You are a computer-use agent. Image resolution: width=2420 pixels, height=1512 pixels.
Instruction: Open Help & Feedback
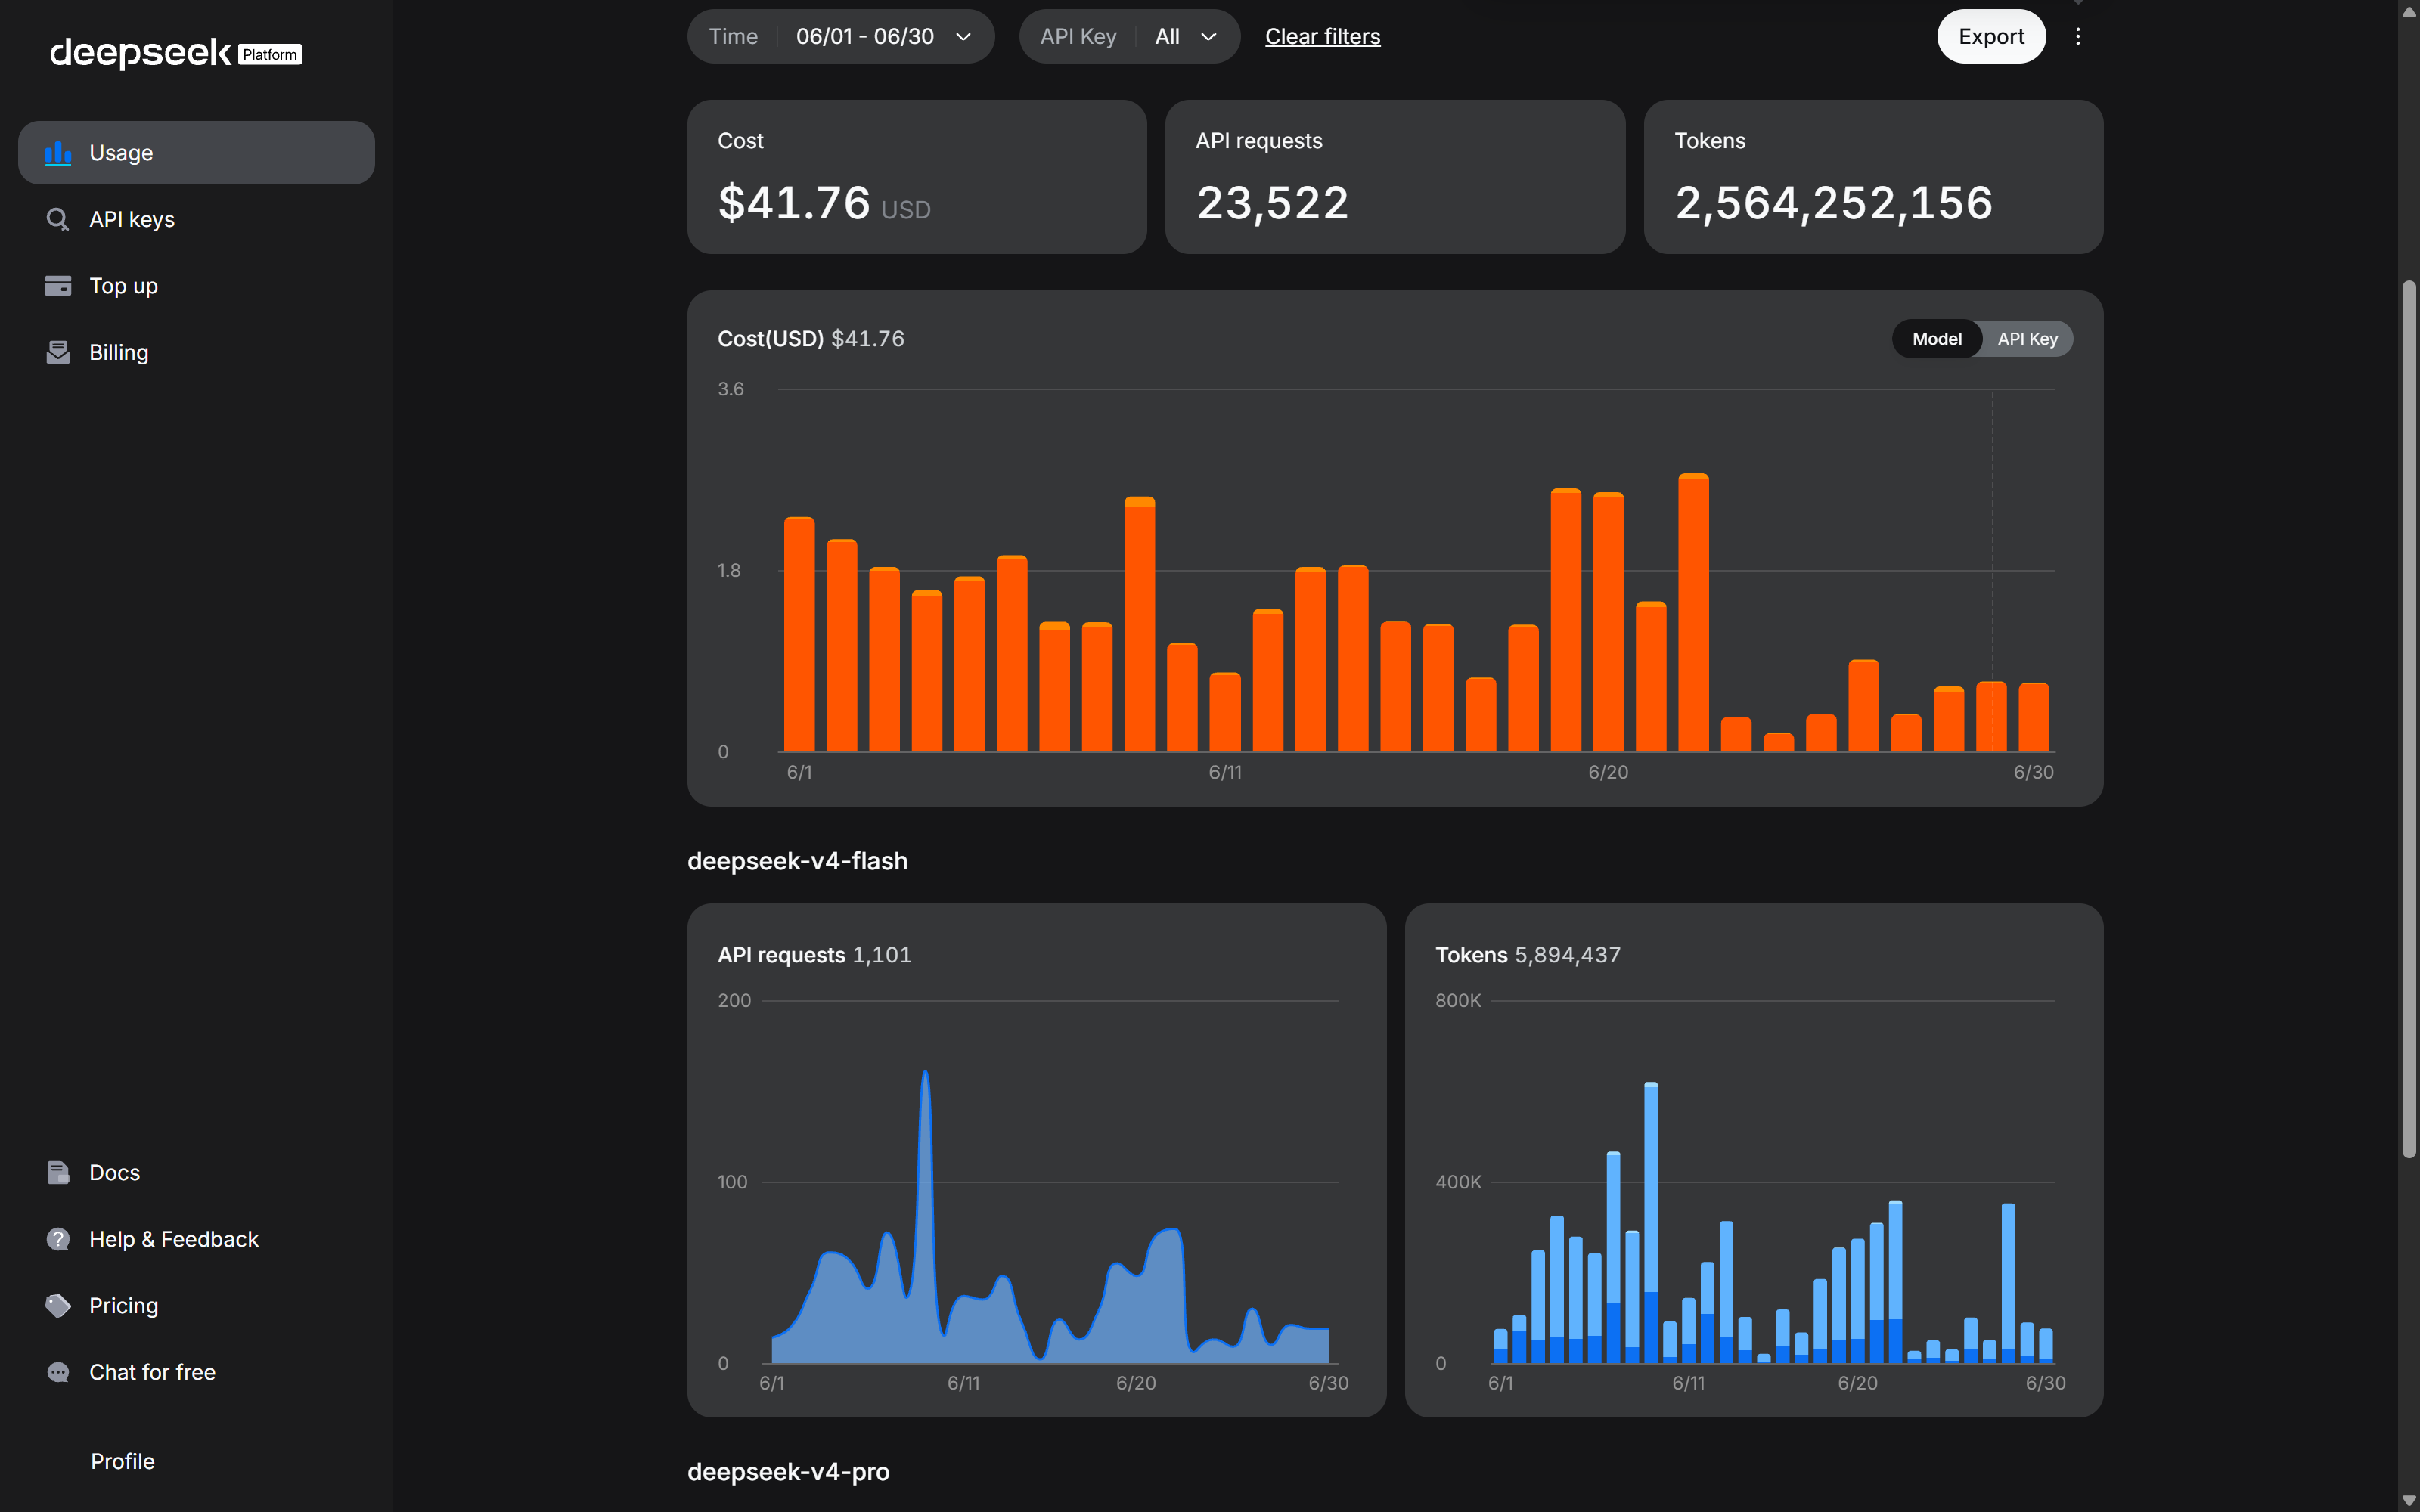(x=196, y=1239)
